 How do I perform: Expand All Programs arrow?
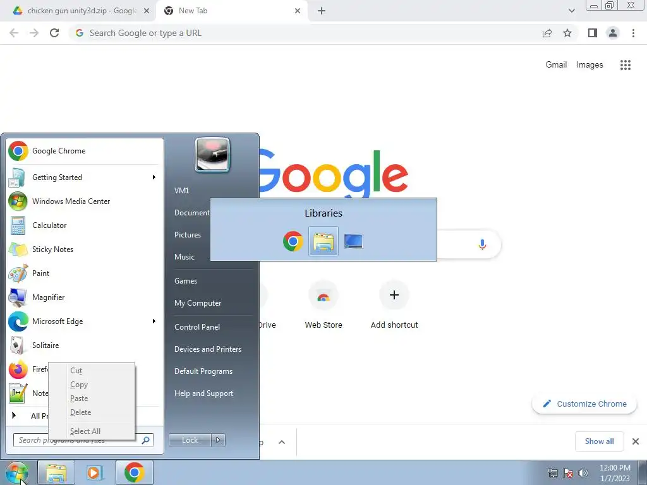point(14,416)
